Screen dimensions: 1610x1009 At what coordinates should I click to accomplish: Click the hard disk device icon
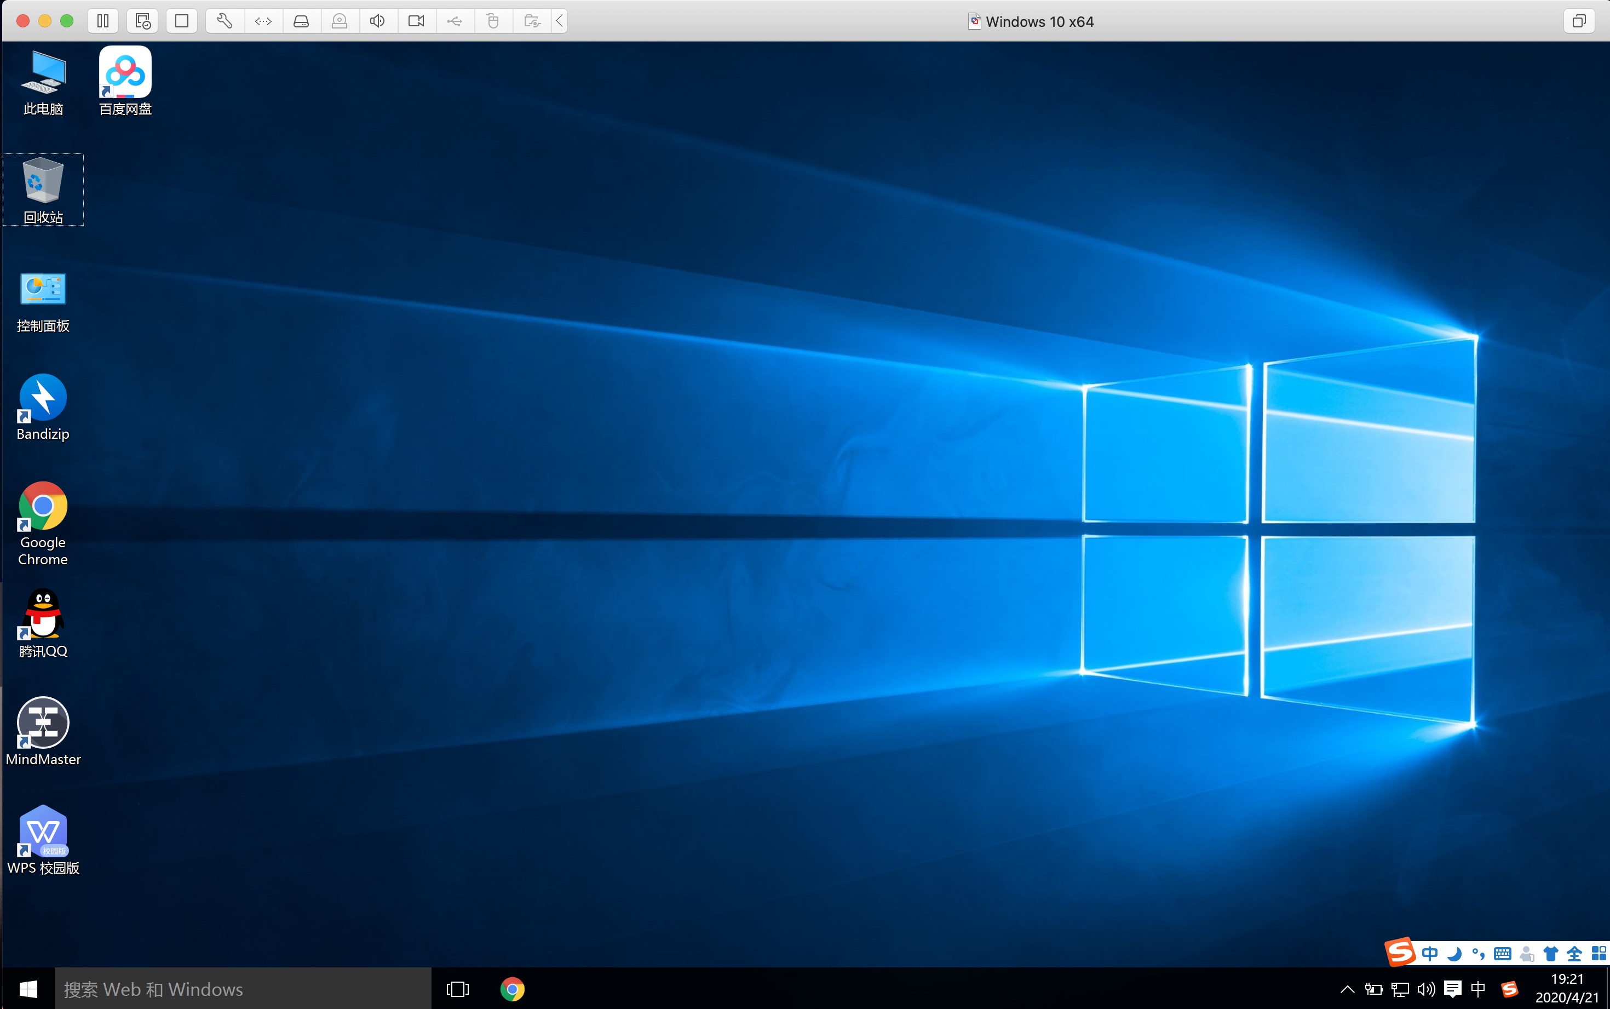(301, 21)
